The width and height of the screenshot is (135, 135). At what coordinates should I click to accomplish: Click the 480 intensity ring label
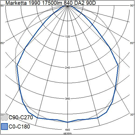tap(67, 130)
